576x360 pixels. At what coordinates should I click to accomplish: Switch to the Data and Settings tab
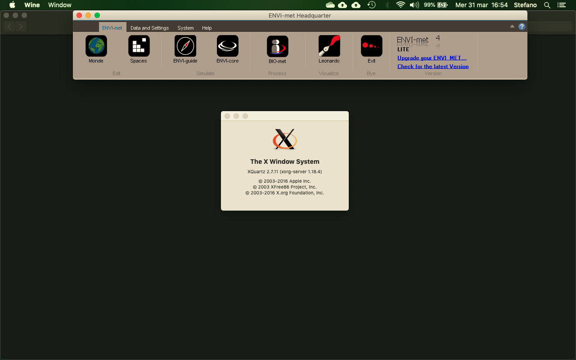(x=149, y=28)
